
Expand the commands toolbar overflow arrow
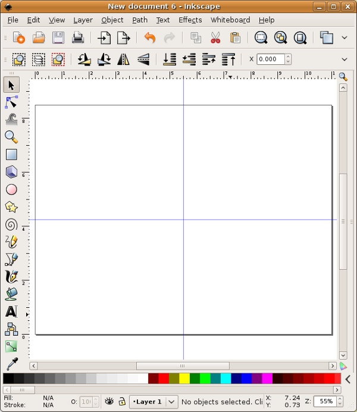tap(345, 38)
